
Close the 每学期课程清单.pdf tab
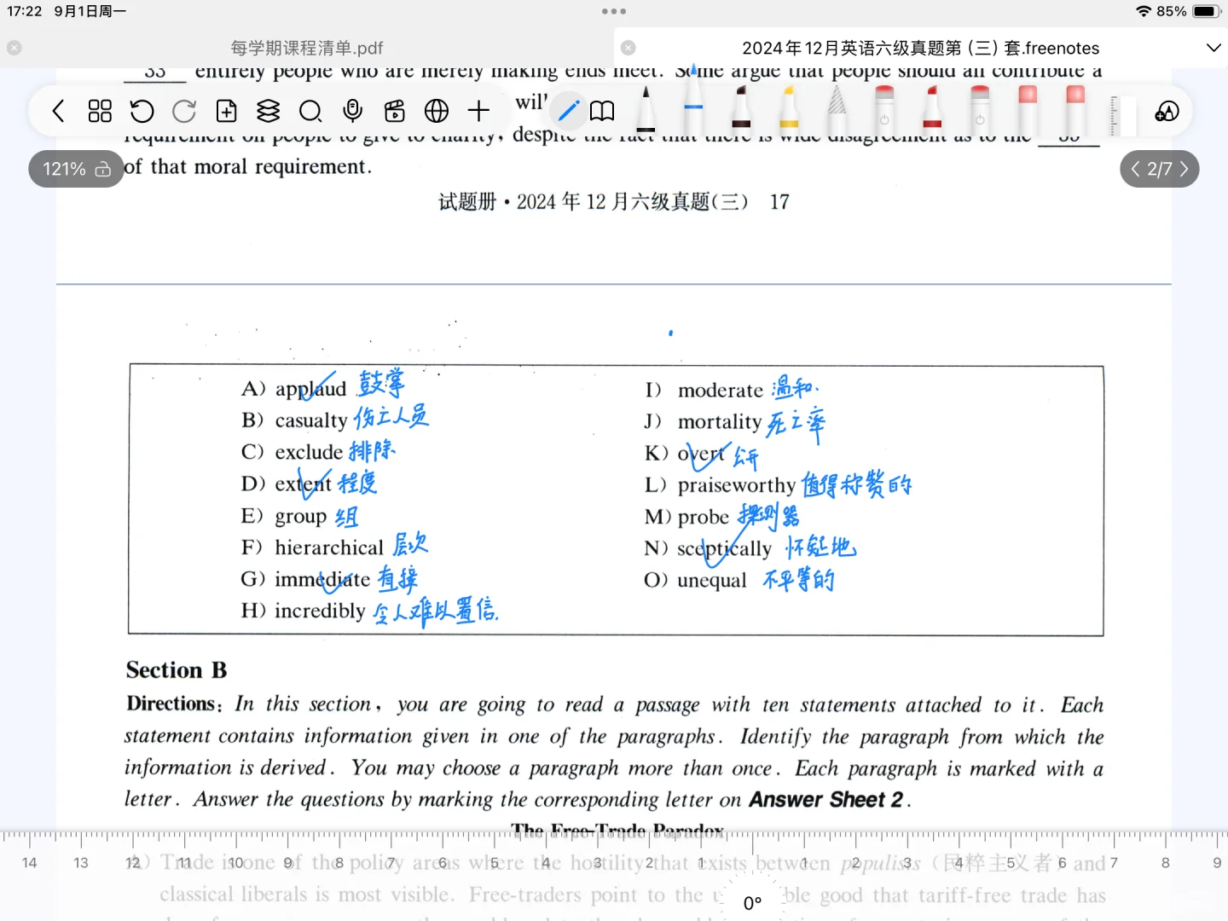click(14, 48)
